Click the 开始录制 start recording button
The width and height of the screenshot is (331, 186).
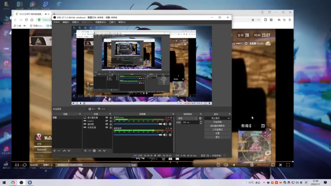(x=218, y=122)
